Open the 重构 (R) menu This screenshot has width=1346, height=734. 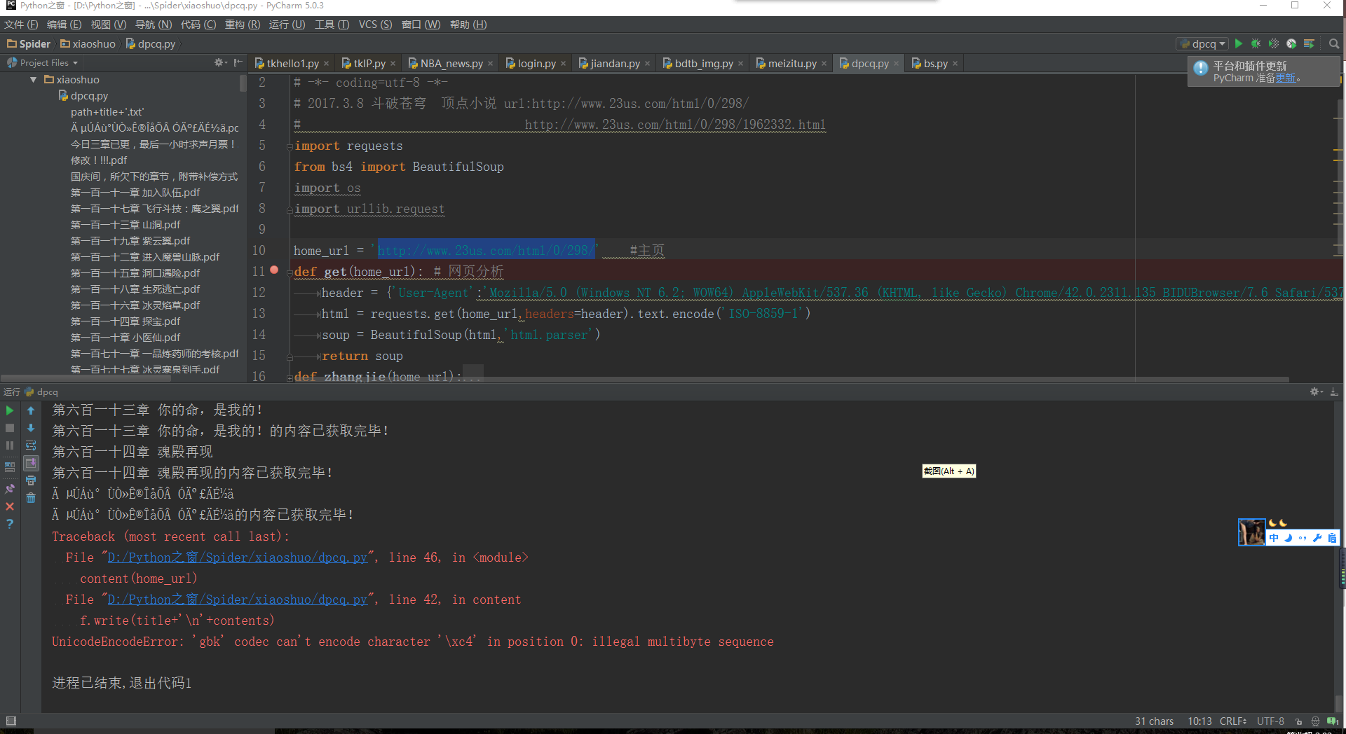[243, 25]
